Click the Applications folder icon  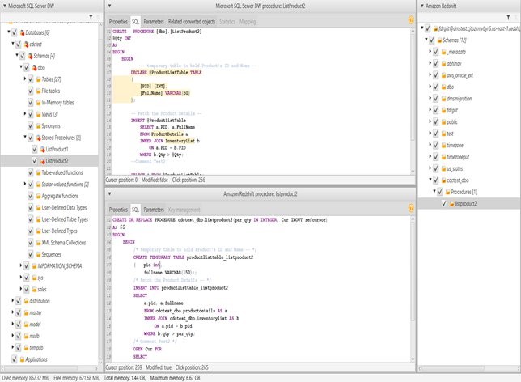pos(22,359)
